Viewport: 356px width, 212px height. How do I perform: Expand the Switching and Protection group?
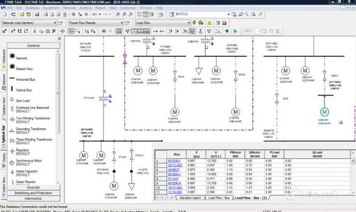click(x=34, y=193)
